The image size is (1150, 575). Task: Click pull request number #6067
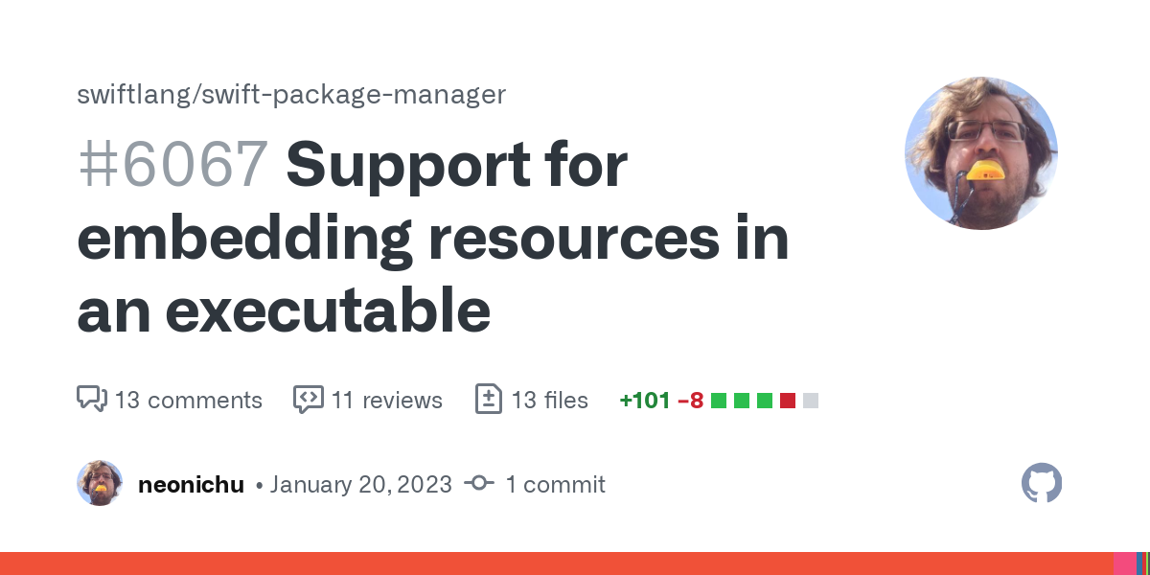[172, 164]
